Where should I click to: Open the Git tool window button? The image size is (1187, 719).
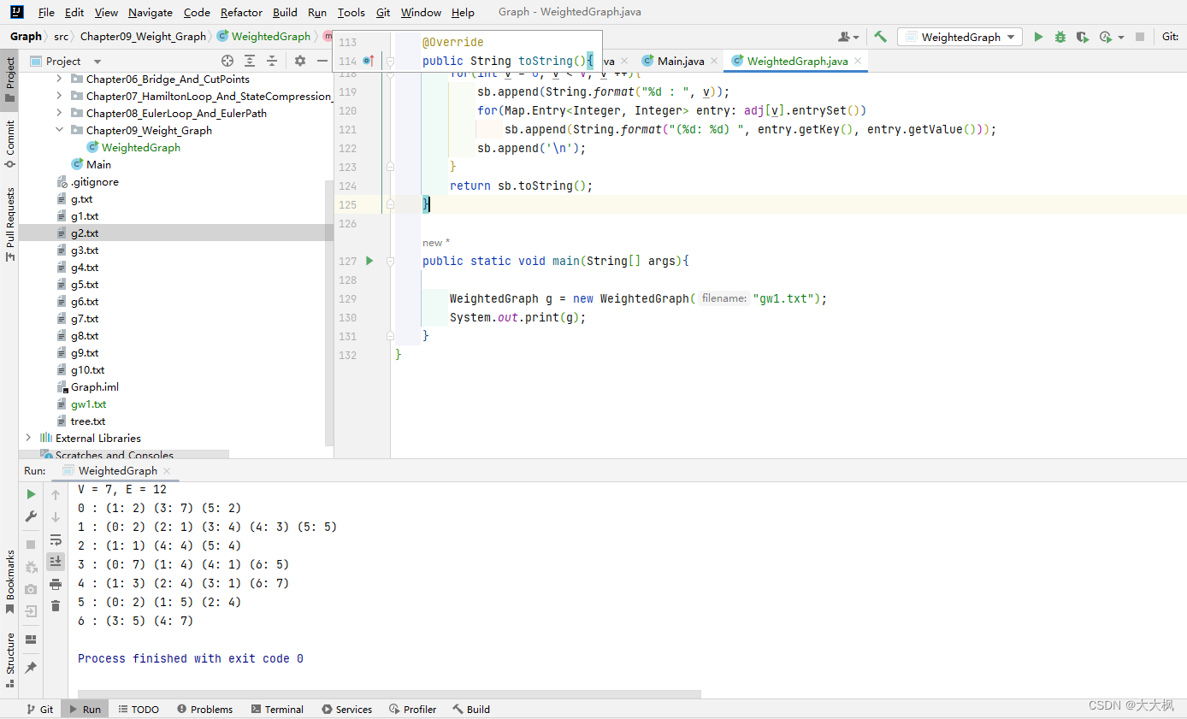39,709
